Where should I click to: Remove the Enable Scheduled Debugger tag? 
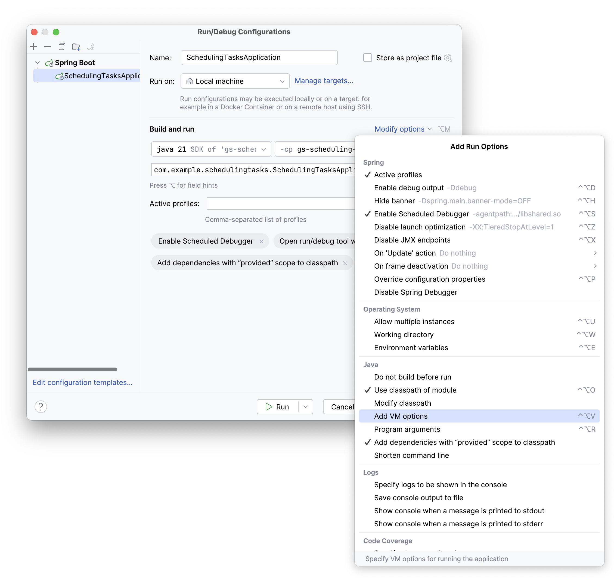pyautogui.click(x=262, y=241)
